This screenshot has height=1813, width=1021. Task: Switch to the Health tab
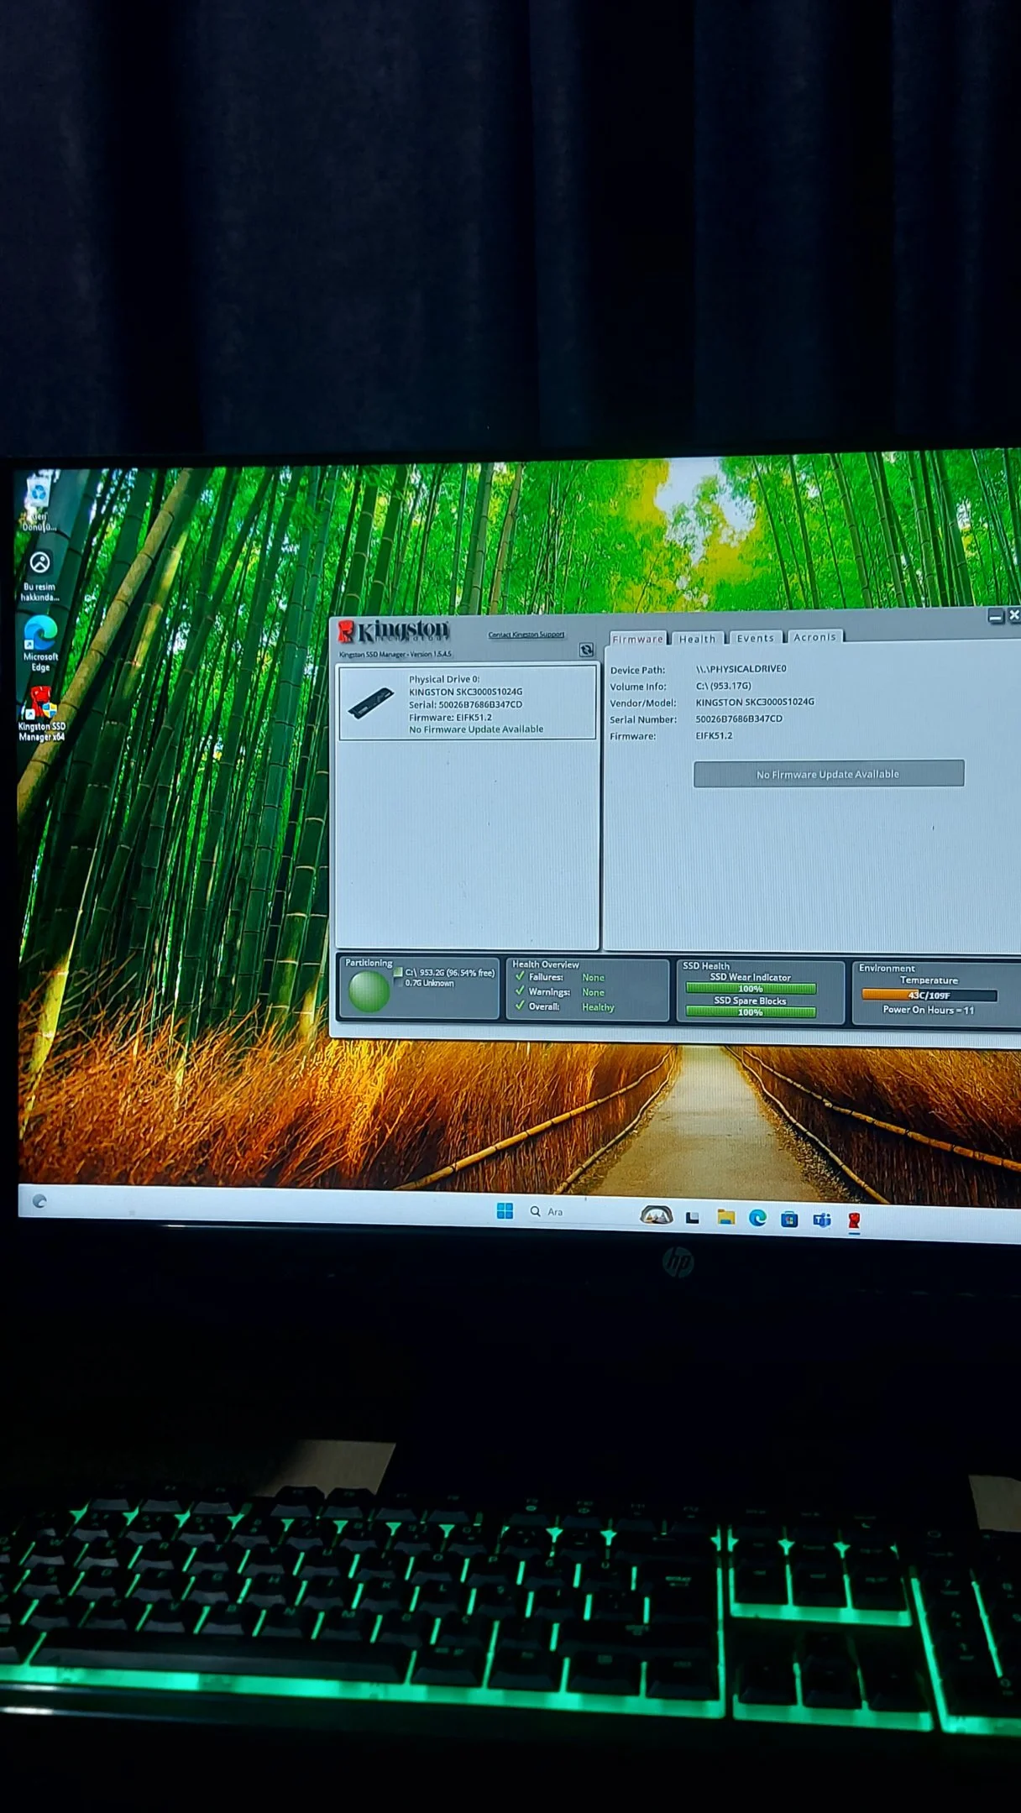[x=697, y=639]
